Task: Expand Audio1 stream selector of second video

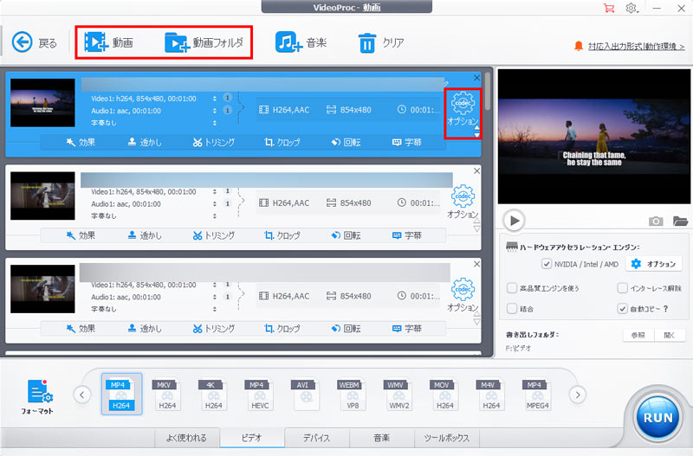Action: (x=214, y=203)
